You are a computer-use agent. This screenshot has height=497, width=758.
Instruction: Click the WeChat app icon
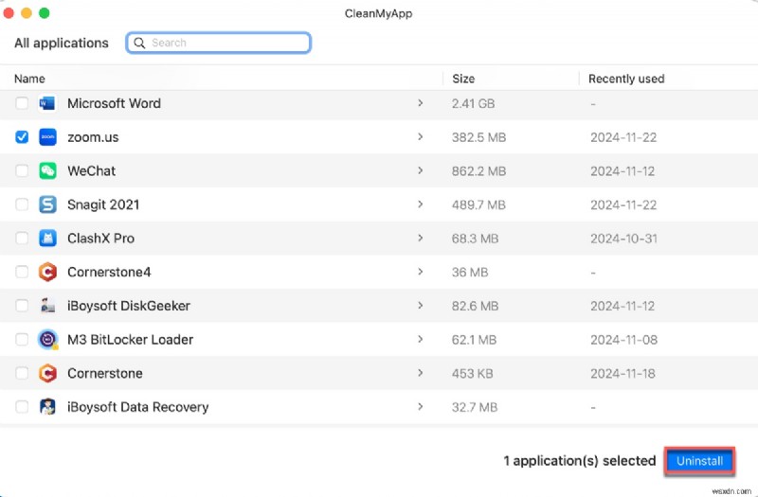pyautogui.click(x=47, y=171)
